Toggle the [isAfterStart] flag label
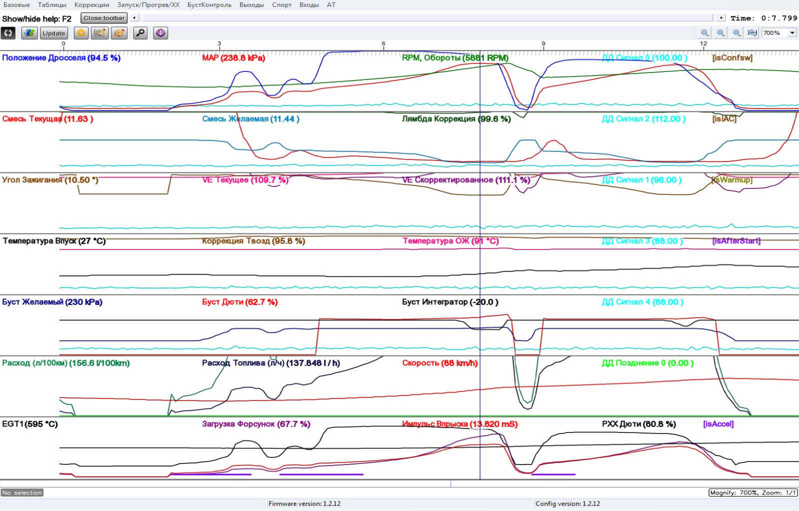Viewport: 799px width, 511px height. click(736, 241)
